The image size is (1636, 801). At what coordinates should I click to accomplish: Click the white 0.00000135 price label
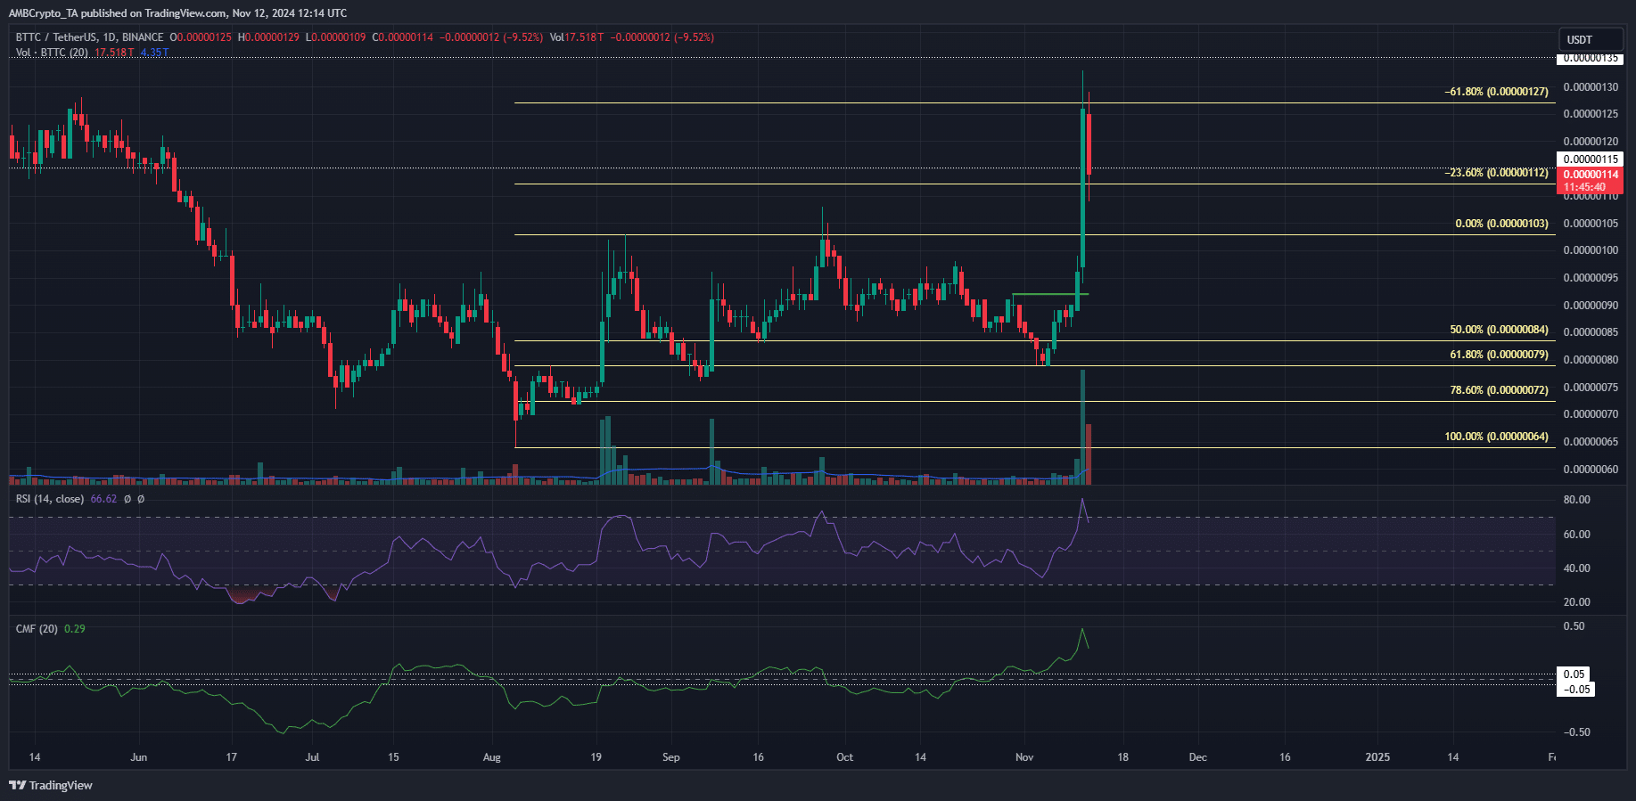(1591, 58)
